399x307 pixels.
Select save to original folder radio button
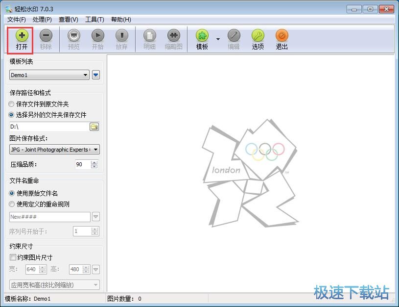point(12,104)
